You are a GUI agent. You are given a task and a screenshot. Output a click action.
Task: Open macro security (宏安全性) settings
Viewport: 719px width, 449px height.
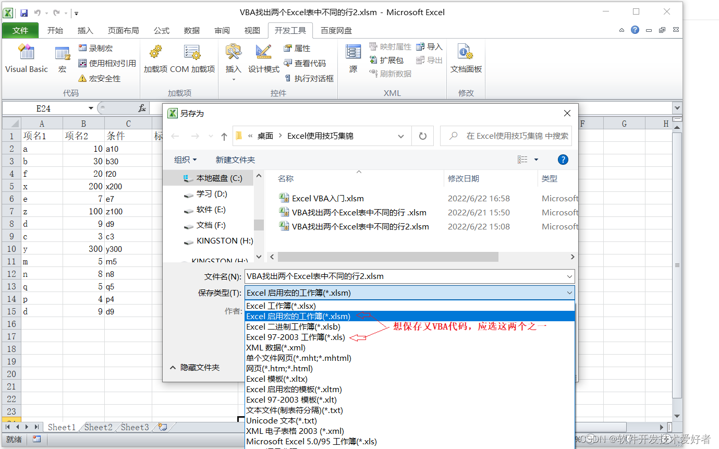click(99, 78)
